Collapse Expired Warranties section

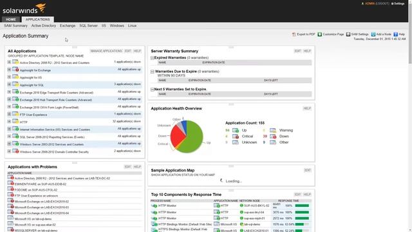click(153, 58)
